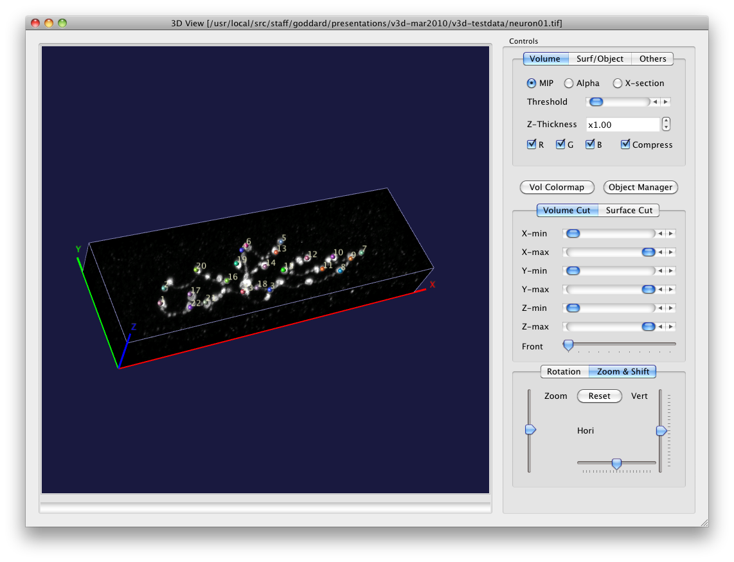
Task: Switch to the Surf/Object tab
Action: (x=600, y=58)
